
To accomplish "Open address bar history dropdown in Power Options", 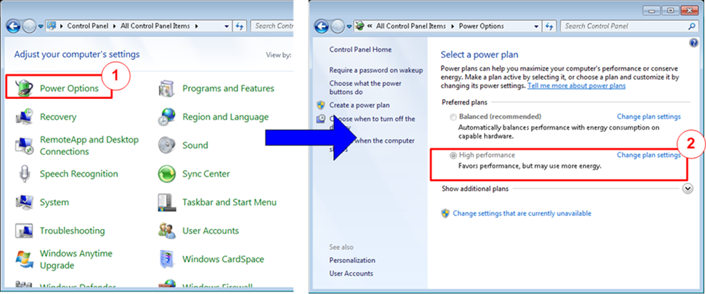I will (x=537, y=26).
